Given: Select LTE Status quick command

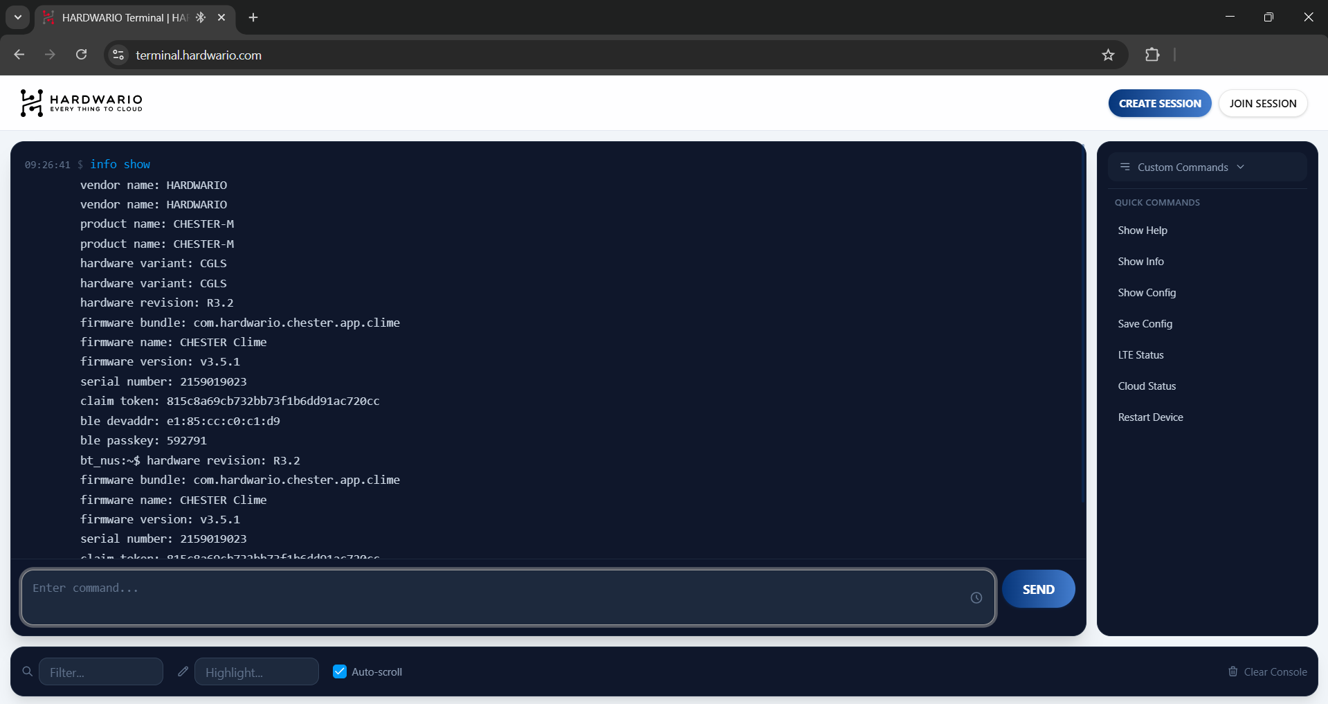Looking at the screenshot, I should pos(1140,355).
